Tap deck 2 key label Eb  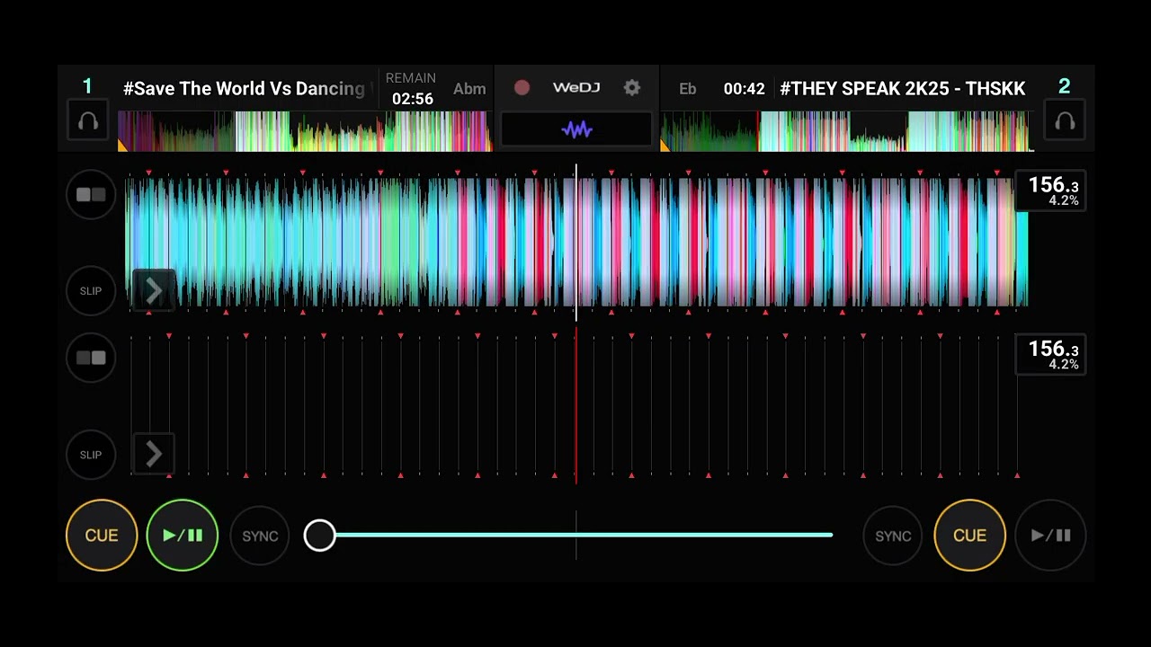click(x=688, y=88)
